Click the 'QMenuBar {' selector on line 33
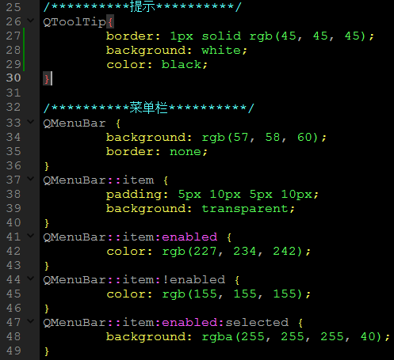 coord(82,123)
